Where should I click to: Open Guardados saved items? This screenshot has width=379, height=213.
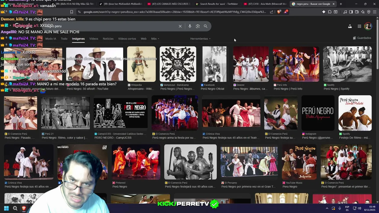[362, 38]
